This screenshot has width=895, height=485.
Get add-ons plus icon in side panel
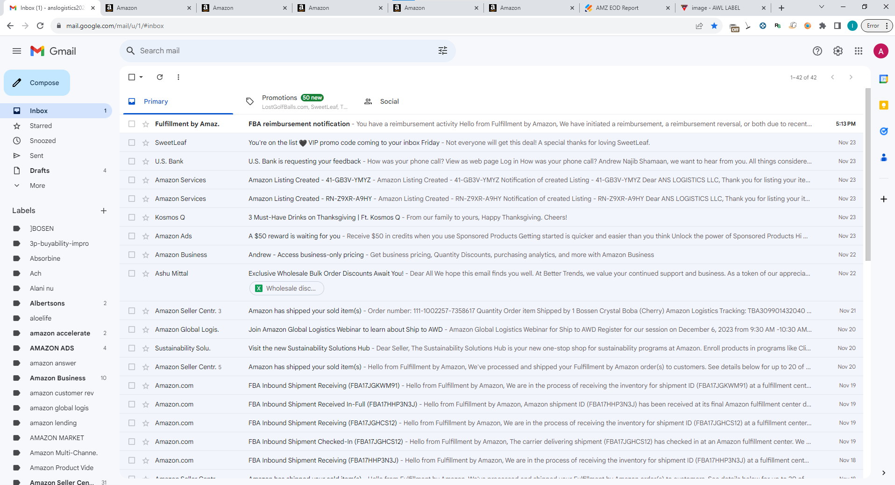click(x=884, y=199)
